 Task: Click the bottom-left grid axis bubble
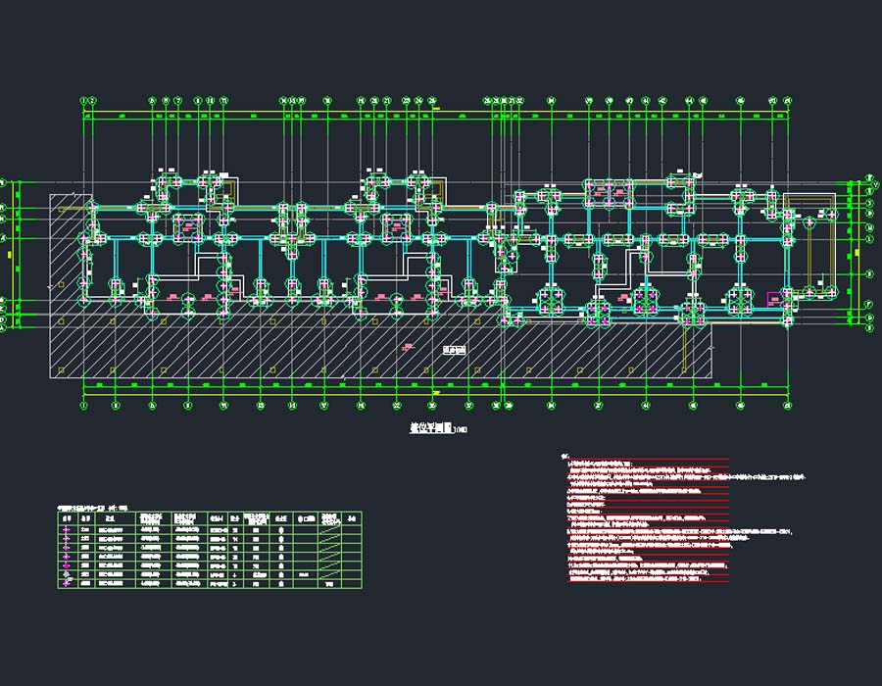pyautogui.click(x=83, y=406)
